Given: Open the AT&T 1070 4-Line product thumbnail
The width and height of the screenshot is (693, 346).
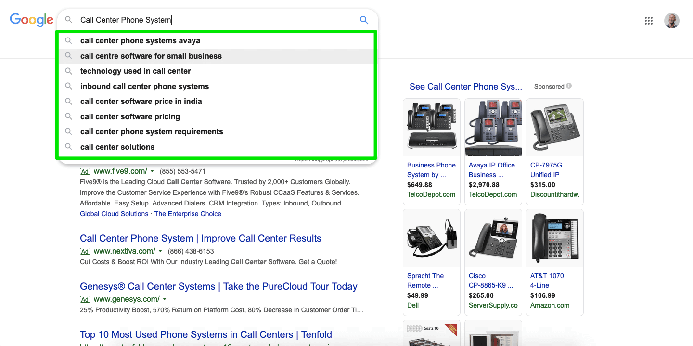Looking at the screenshot, I should (554, 238).
